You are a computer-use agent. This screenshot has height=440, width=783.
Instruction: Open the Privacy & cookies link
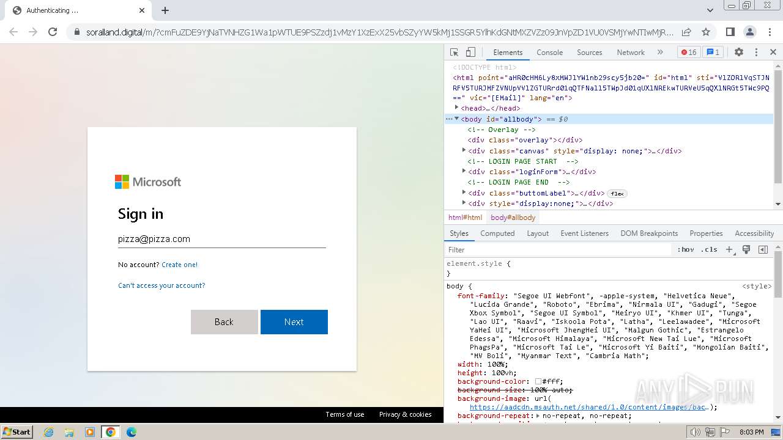coord(406,414)
